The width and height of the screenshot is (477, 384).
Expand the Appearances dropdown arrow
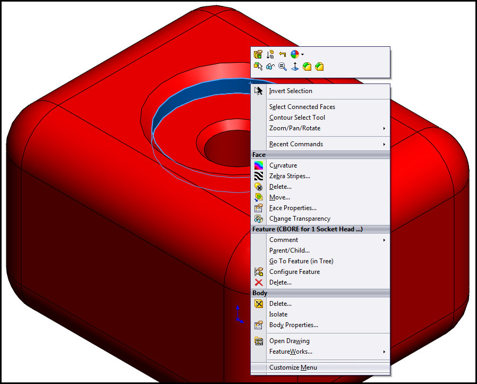point(302,55)
